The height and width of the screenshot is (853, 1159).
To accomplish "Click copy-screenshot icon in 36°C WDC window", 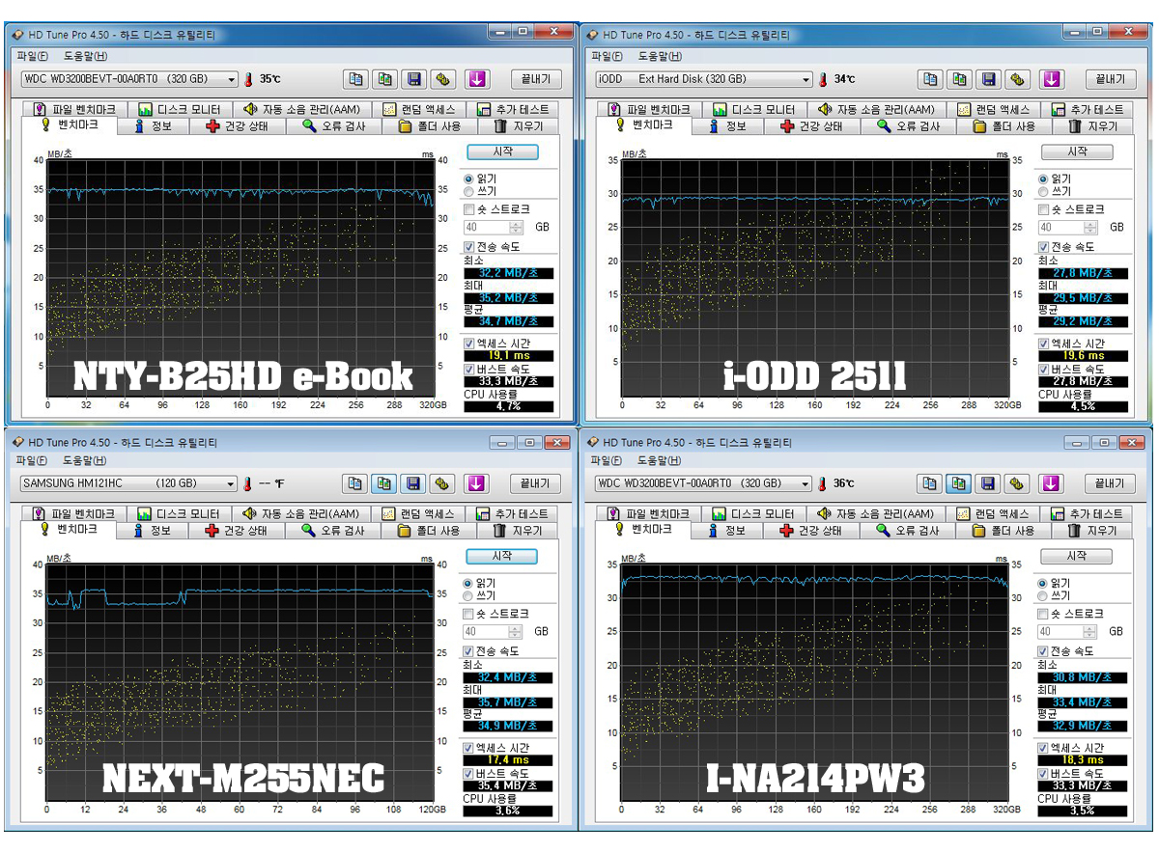I will click(x=959, y=483).
